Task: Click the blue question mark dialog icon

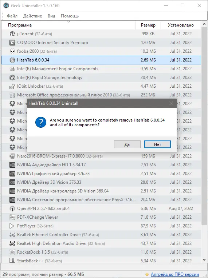Action: [41, 122]
